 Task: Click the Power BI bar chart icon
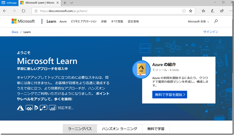[x=52, y=108]
